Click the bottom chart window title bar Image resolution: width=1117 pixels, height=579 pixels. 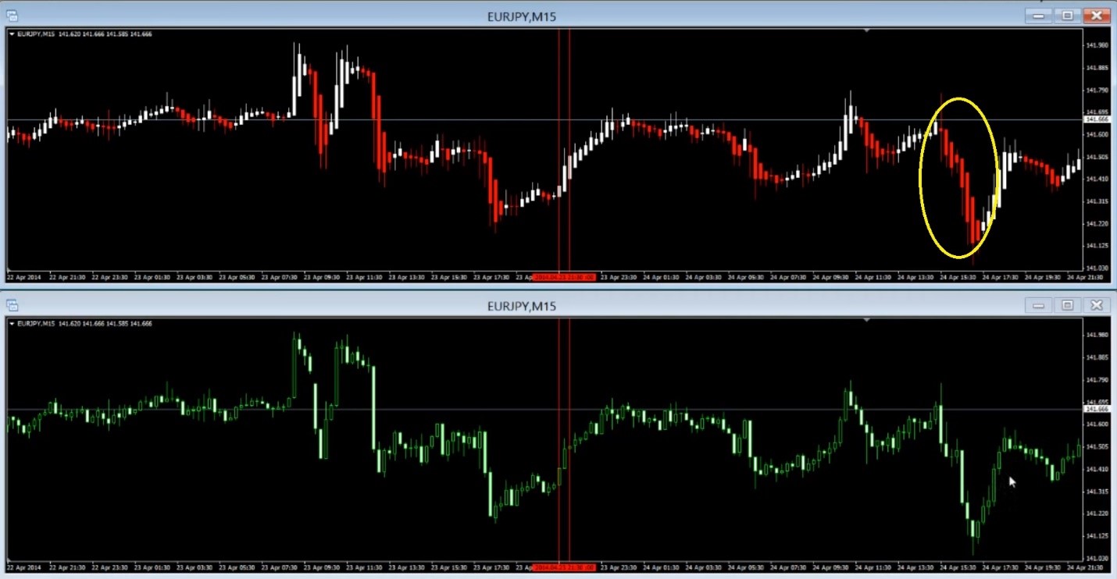click(521, 306)
